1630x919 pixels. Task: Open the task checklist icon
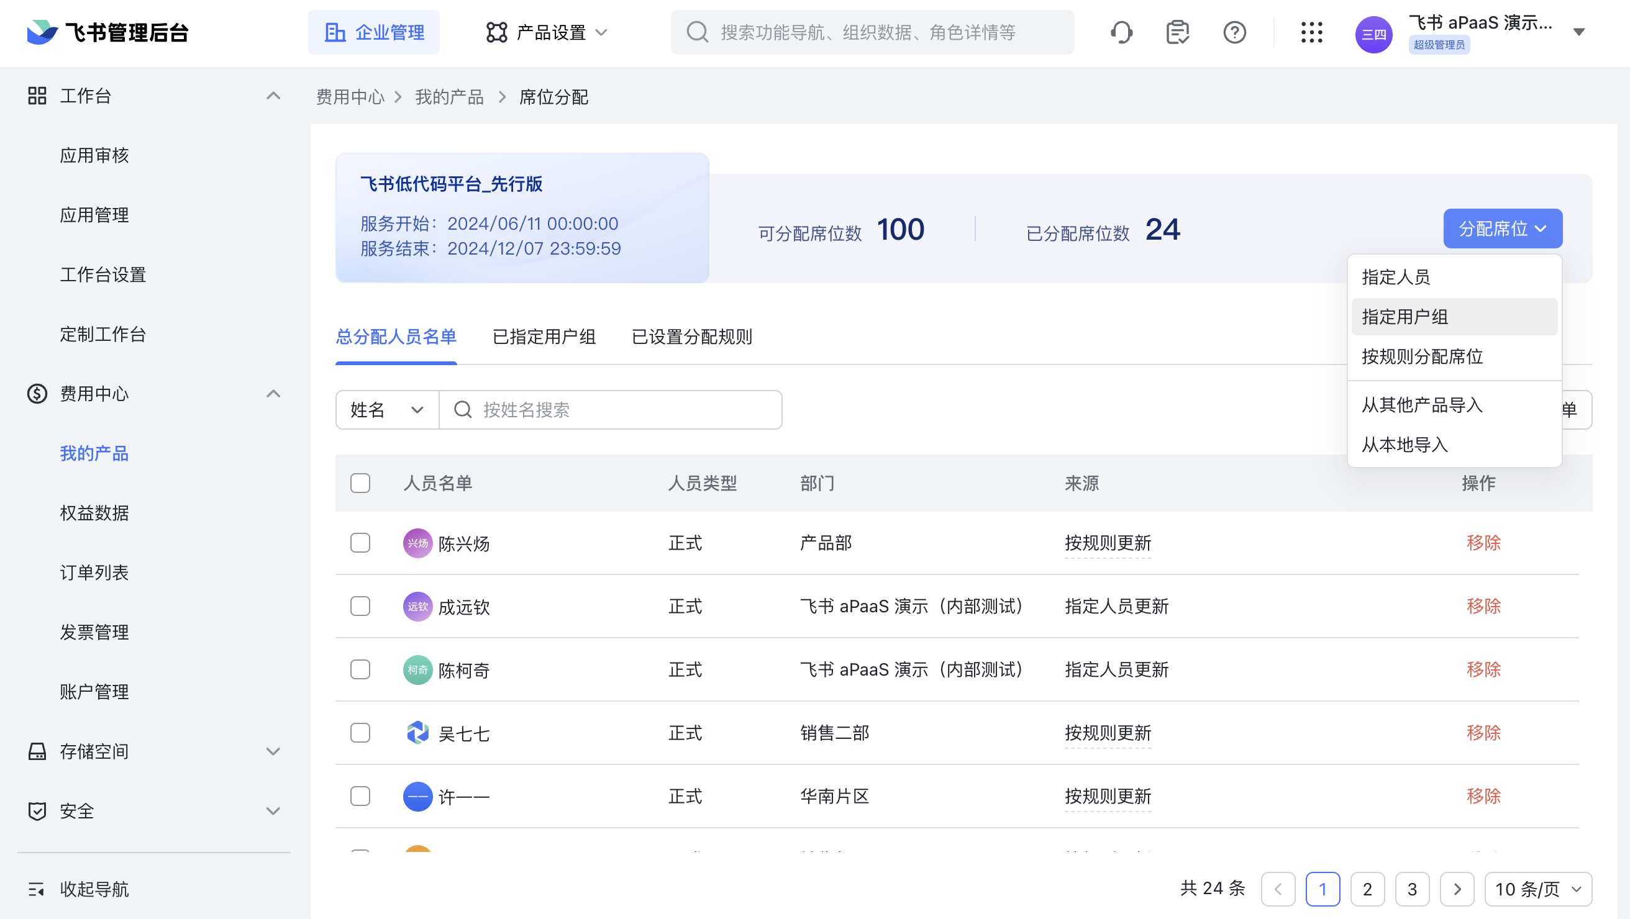click(x=1178, y=32)
